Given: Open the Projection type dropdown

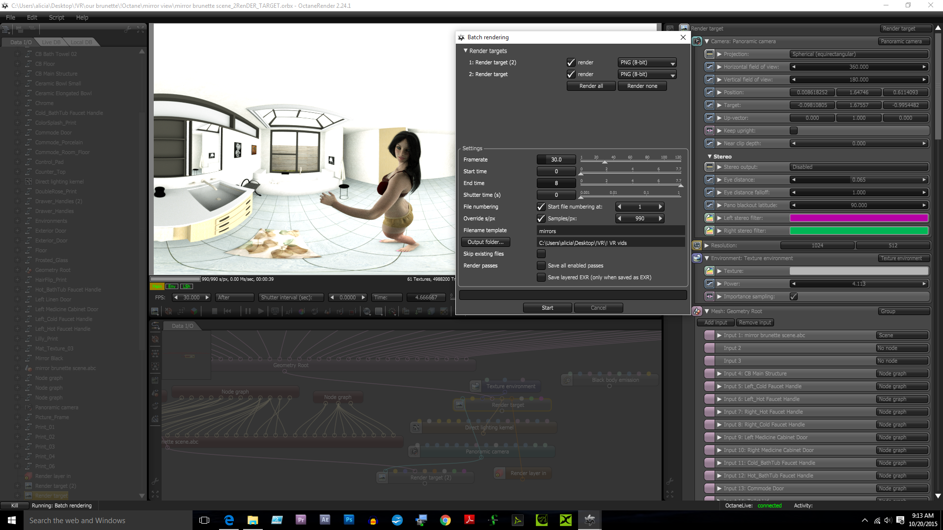Looking at the screenshot, I should pos(859,54).
